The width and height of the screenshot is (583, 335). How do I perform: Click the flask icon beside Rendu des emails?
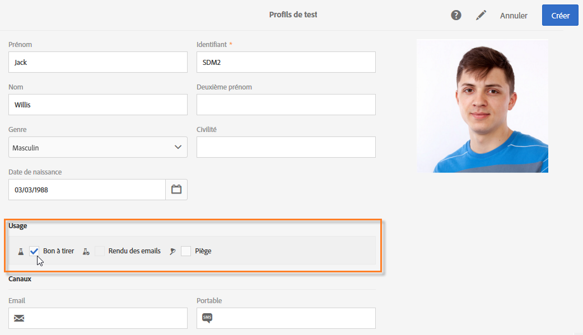coord(86,251)
